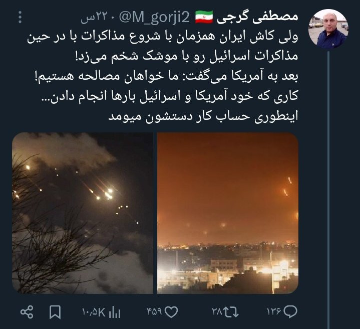The height and width of the screenshot is (329, 360).
Task: Tap the ۱۰٫۵K views count
Action: (x=94, y=312)
